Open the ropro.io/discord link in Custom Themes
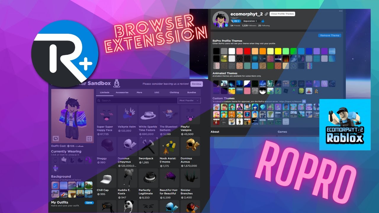This screenshot has height=213, width=379. [290, 101]
